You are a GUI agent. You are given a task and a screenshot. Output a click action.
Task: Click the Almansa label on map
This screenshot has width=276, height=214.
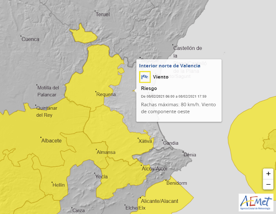(x=106, y=152)
